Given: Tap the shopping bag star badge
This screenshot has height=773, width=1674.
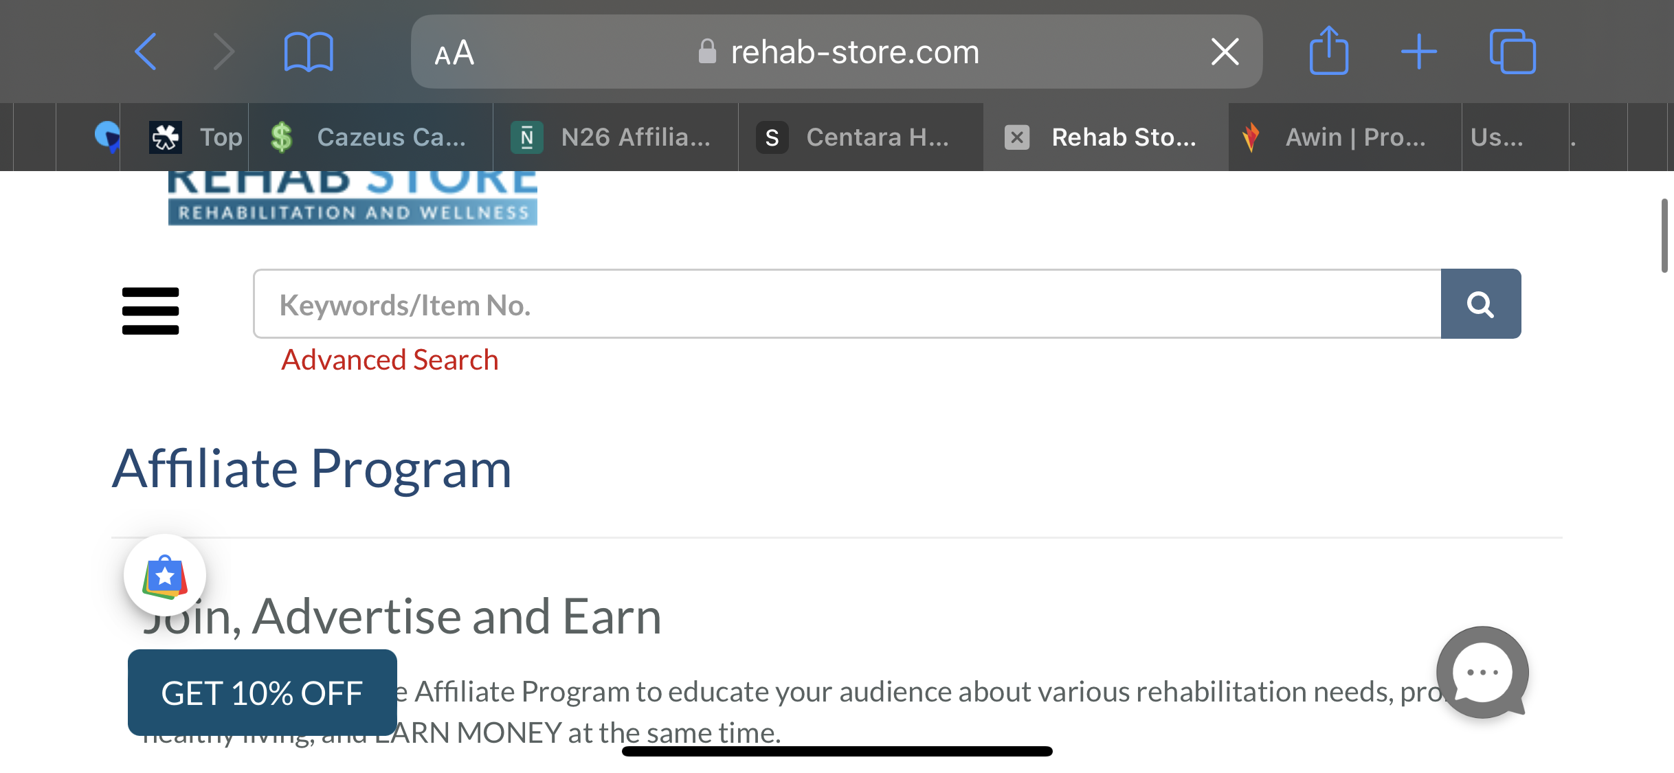Looking at the screenshot, I should point(165,575).
